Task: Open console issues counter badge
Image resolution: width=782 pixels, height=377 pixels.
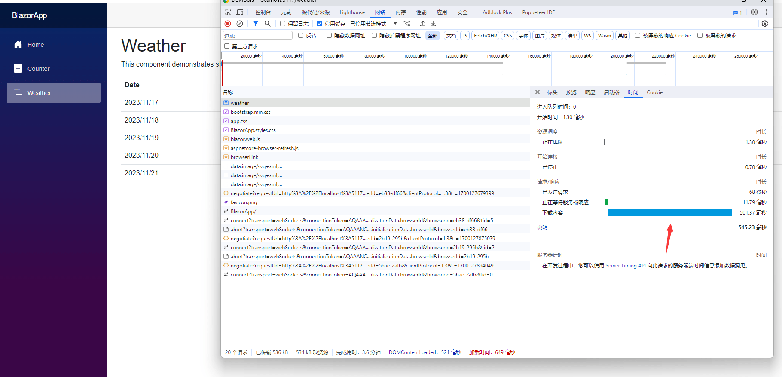Action: pos(737,12)
